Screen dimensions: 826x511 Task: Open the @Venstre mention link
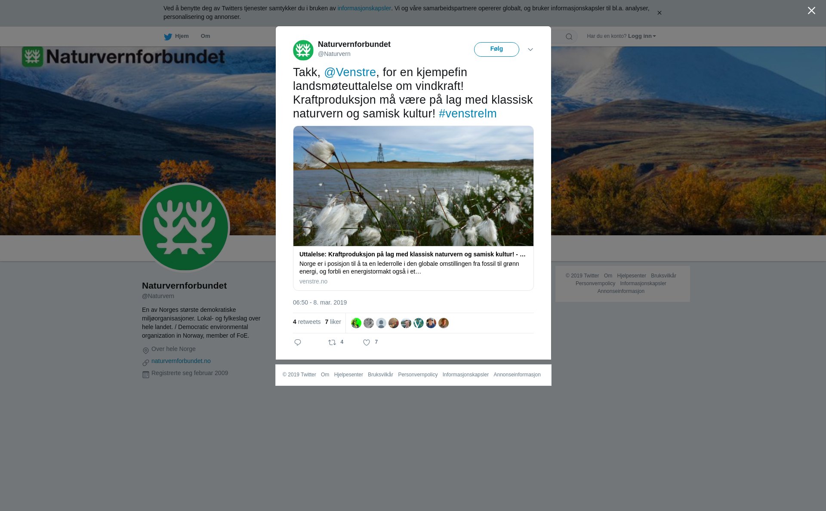(350, 72)
